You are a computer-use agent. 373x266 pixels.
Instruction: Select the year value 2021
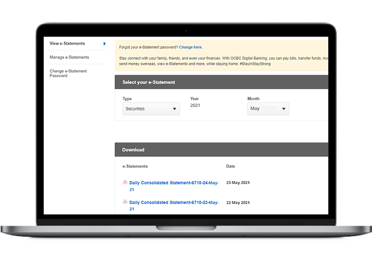195,105
